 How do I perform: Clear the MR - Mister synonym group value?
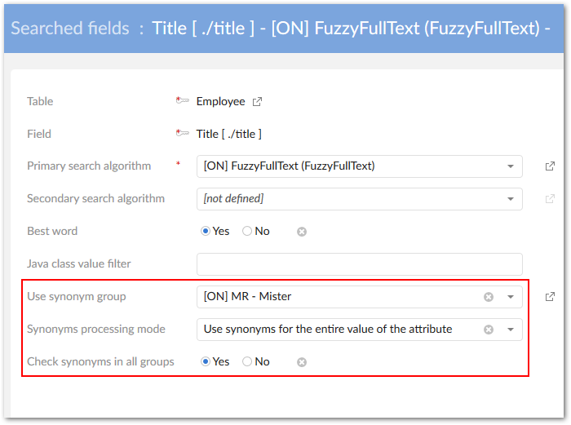coord(489,297)
